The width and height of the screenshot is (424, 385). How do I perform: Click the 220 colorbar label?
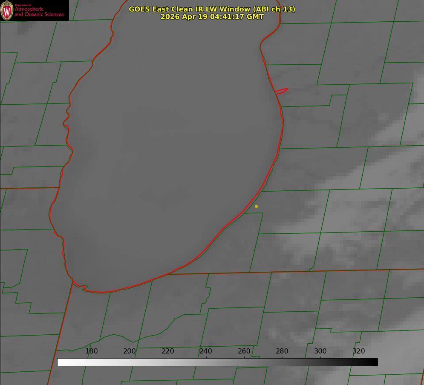pos(167,351)
